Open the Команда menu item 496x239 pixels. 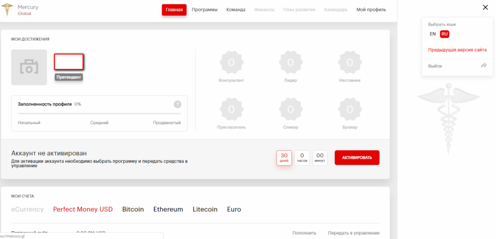(236, 10)
